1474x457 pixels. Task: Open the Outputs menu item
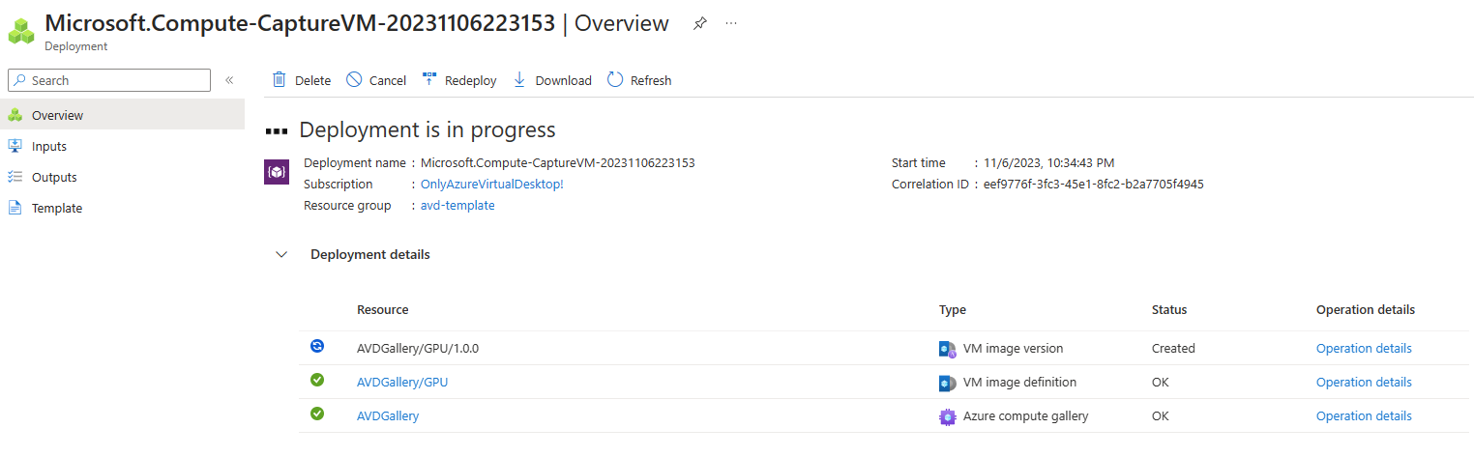pyautogui.click(x=122, y=177)
